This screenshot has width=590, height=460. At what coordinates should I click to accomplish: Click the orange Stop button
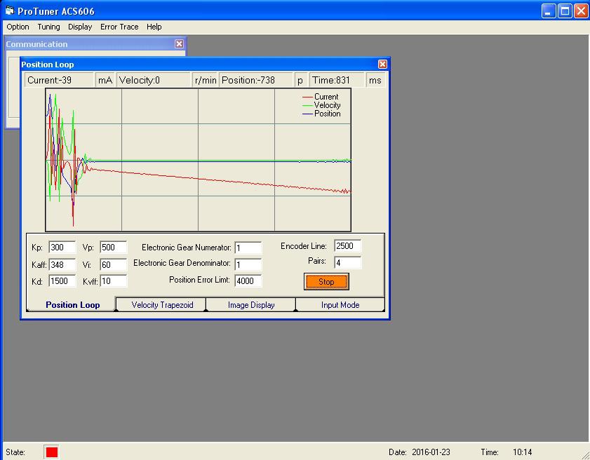click(326, 282)
